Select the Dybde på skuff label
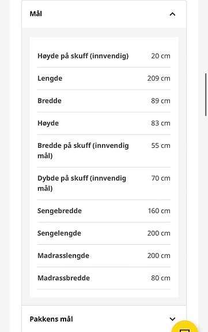The width and height of the screenshot is (208, 332). tap(82, 183)
